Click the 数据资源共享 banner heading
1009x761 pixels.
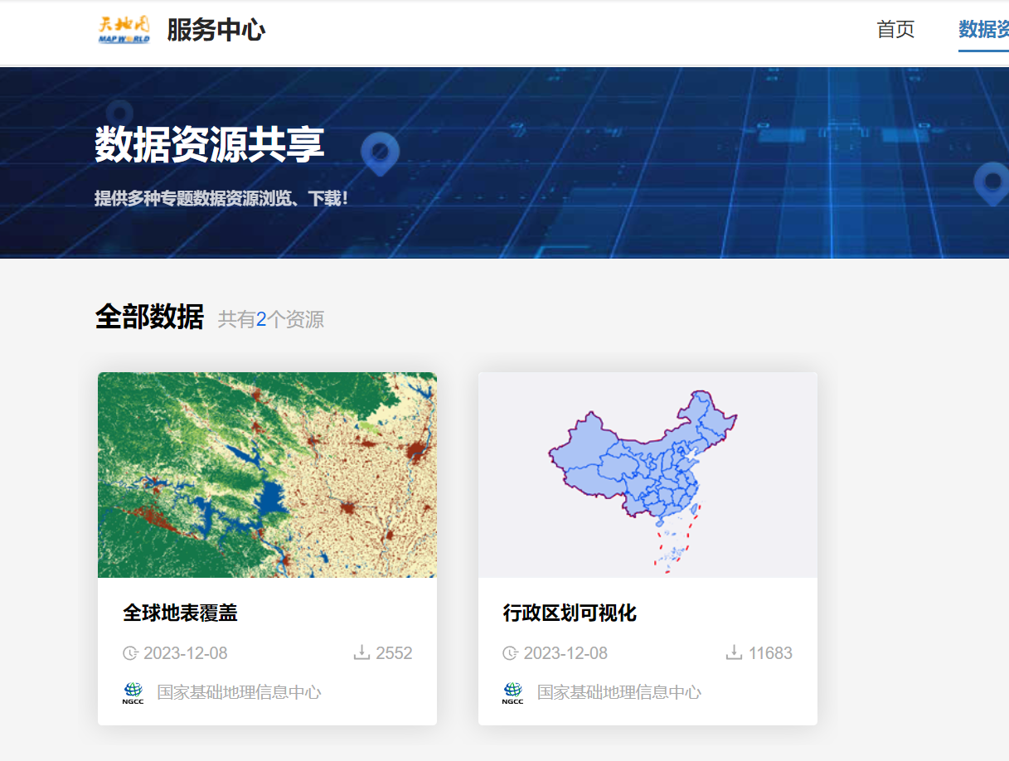tap(210, 145)
